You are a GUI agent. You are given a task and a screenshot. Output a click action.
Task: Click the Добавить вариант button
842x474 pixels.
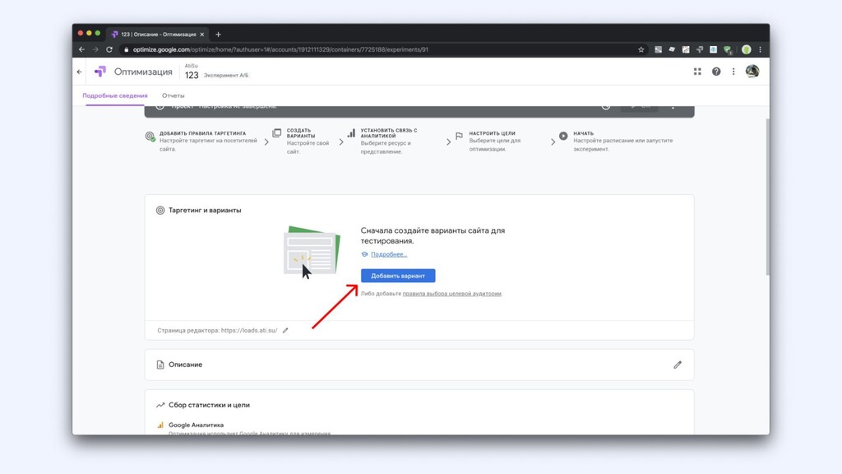(x=398, y=276)
